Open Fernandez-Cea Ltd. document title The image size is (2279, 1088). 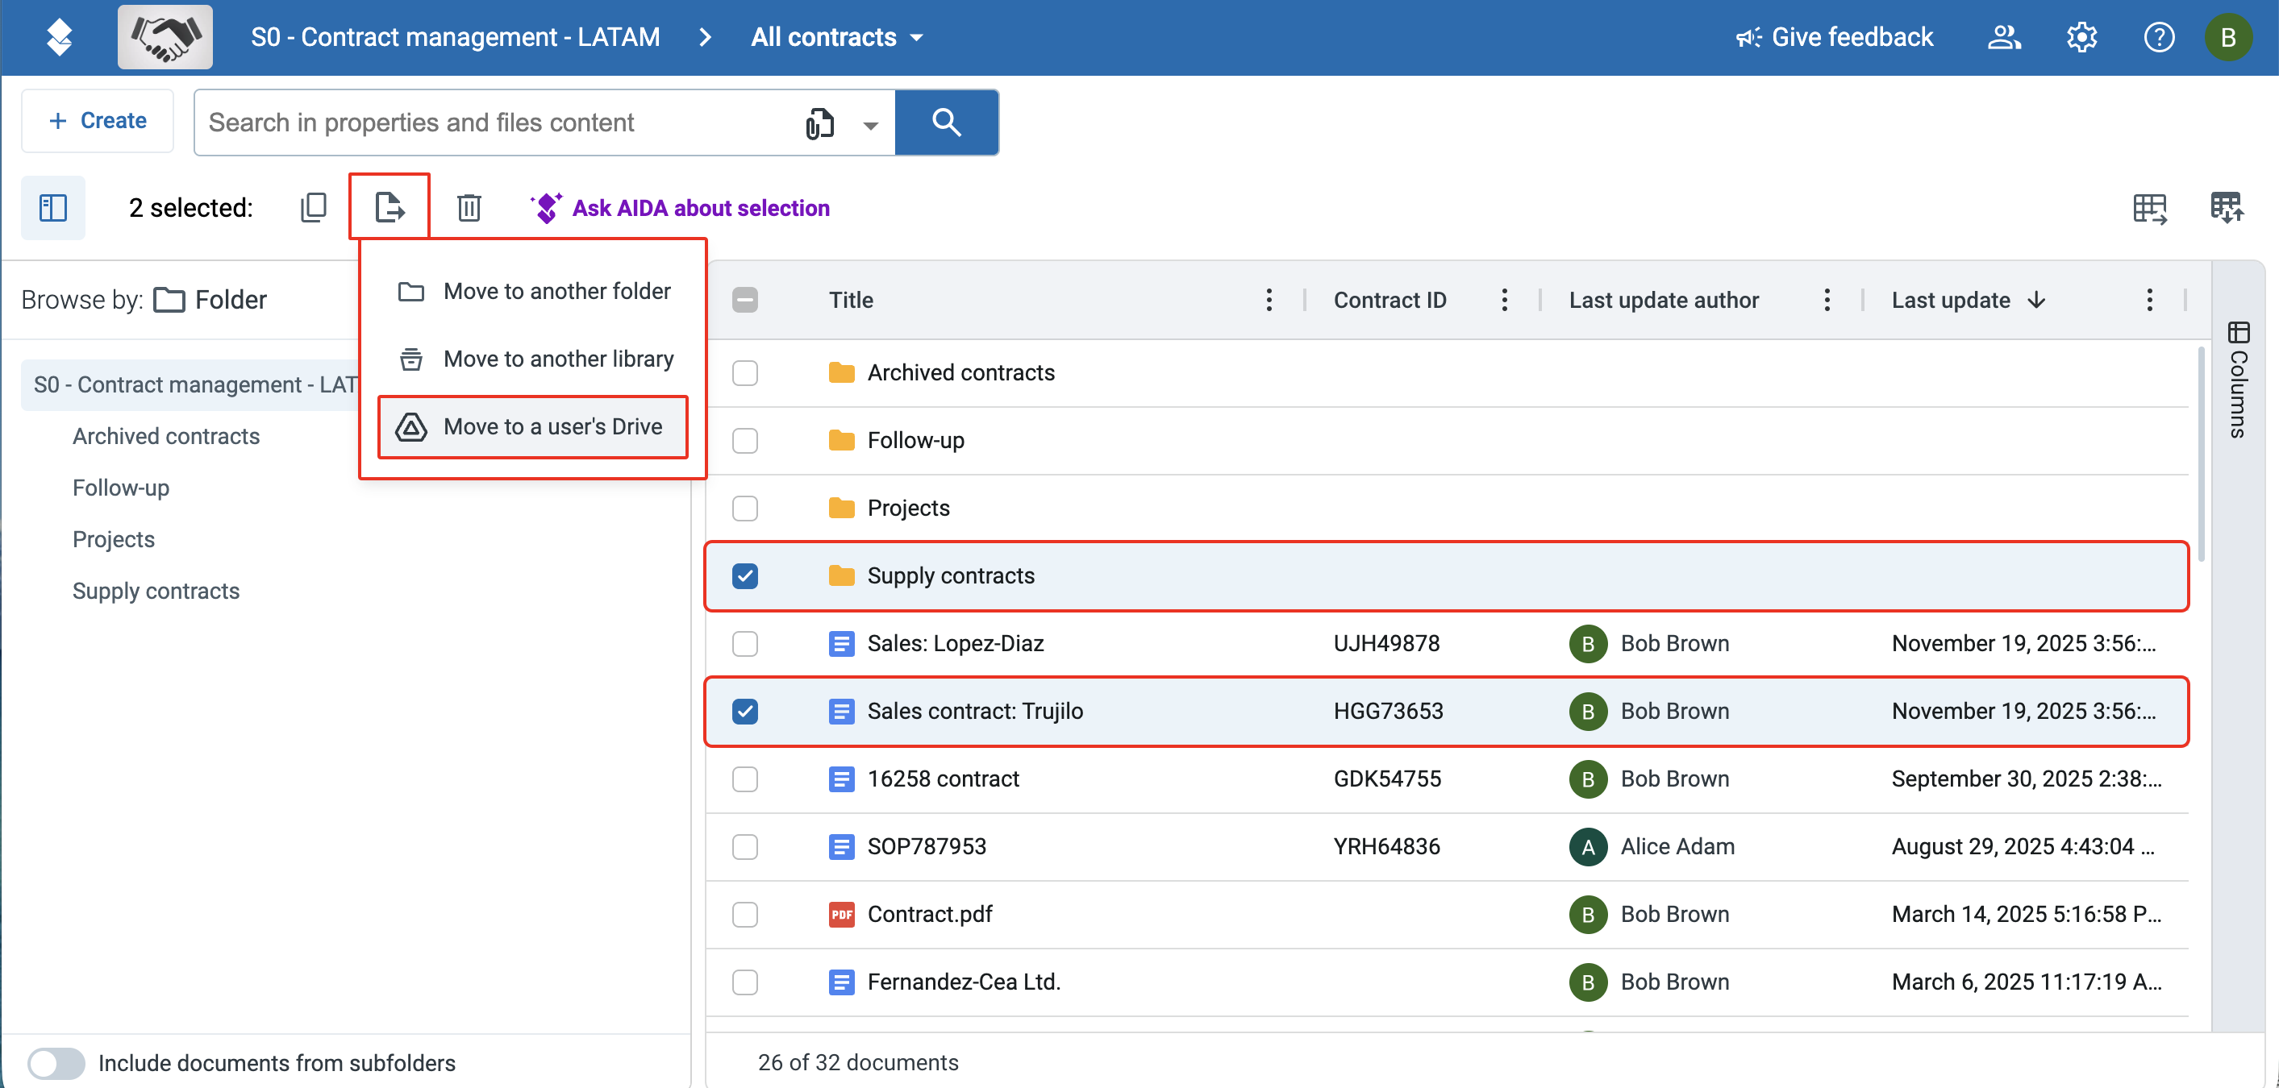[964, 982]
